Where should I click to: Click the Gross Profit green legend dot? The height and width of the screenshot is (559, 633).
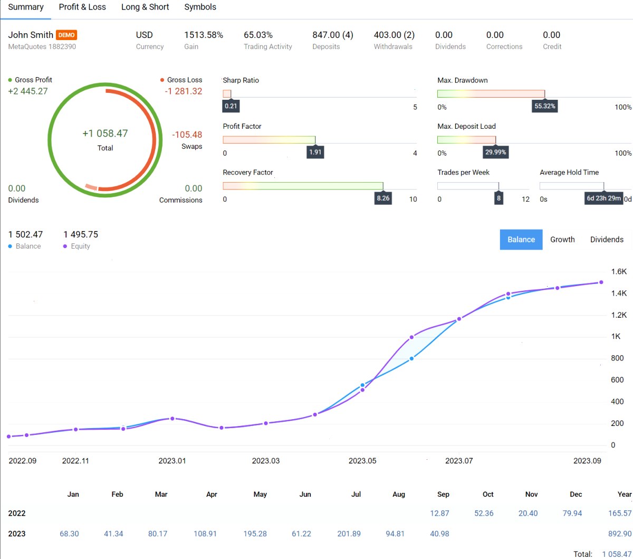(x=10, y=80)
